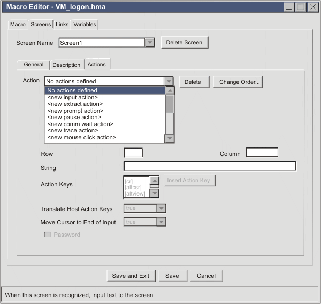
Task: Click Action Keys list scroll down arrow
Action: 155,193
